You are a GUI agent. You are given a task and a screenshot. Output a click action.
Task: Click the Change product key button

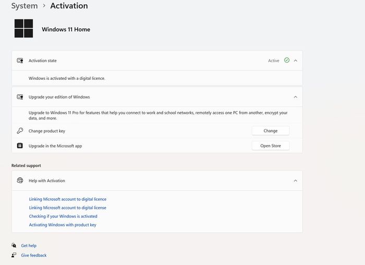point(271,131)
